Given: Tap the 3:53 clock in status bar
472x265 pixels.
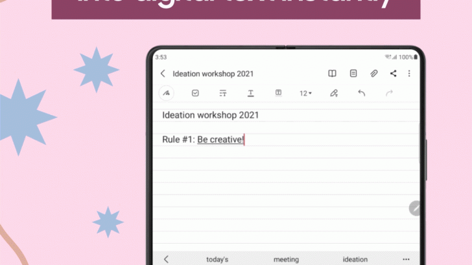Looking at the screenshot, I should [161, 57].
